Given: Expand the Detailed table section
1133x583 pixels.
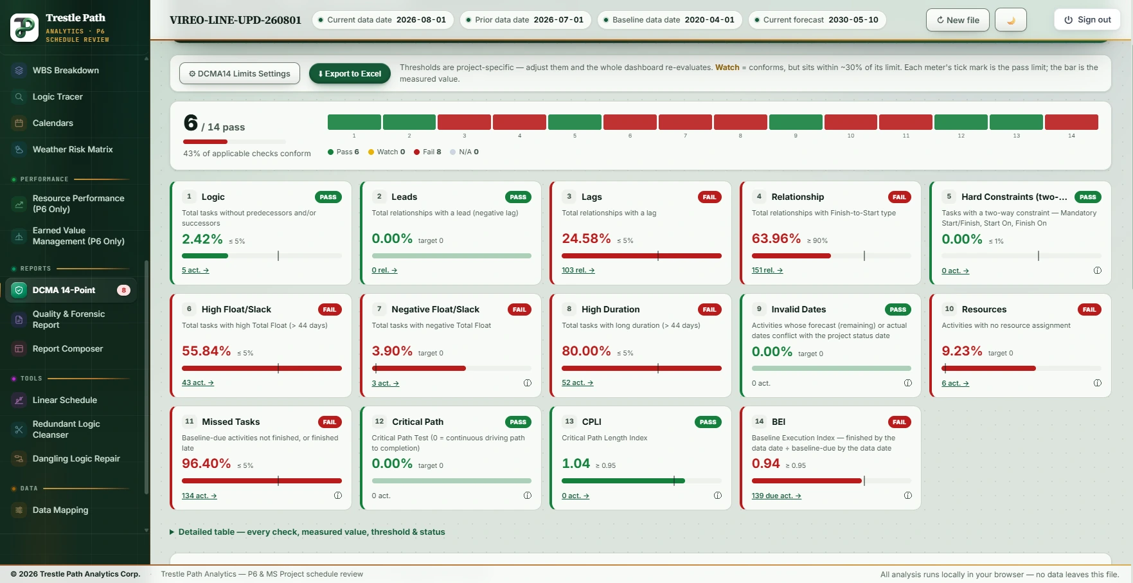Looking at the screenshot, I should click(307, 532).
